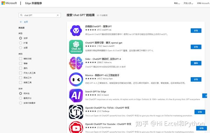
Task: Click the TobiBarga publisher name
Action: [x=106, y=111]
